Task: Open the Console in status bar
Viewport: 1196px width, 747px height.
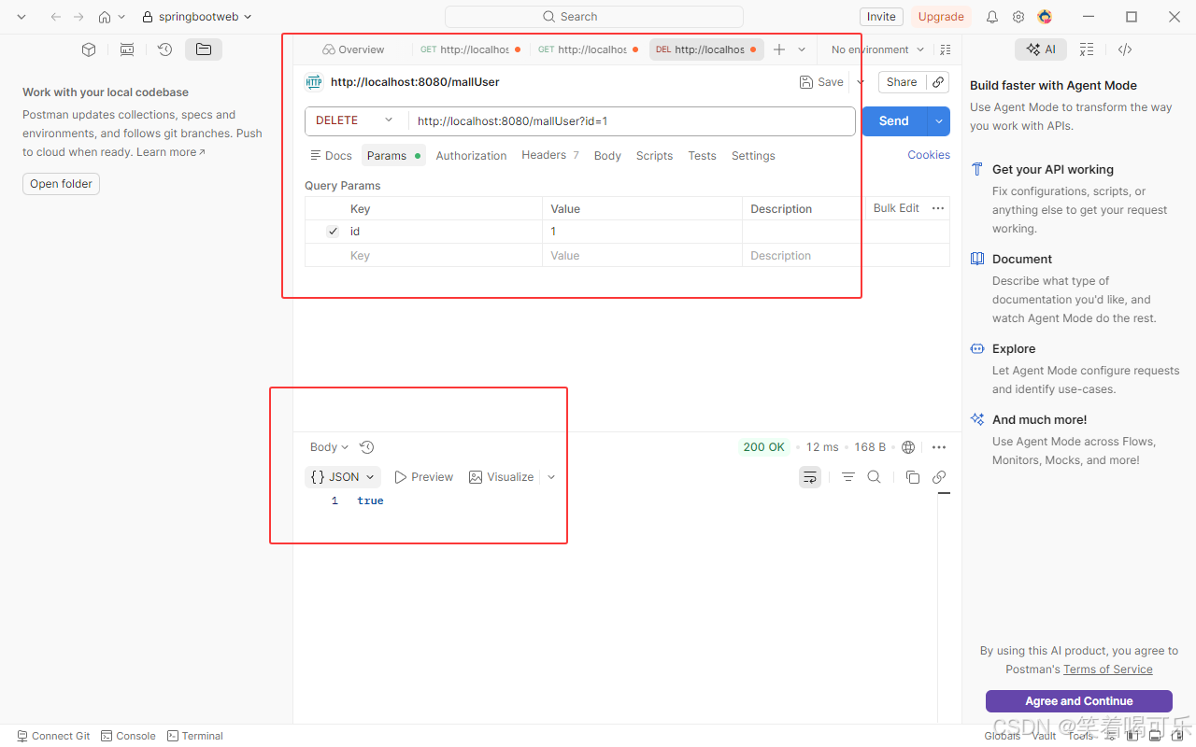Action: pyautogui.click(x=128, y=736)
